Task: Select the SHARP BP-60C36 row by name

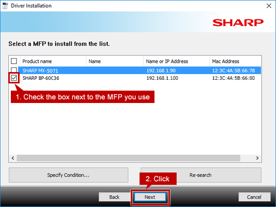Action: click(41, 78)
